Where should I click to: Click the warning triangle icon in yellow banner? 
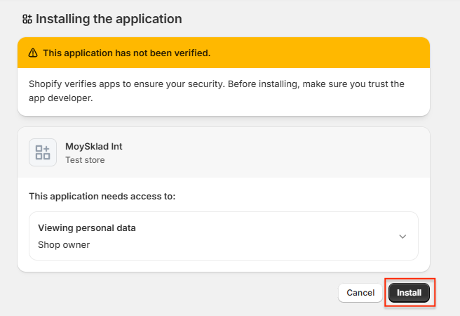[33, 53]
